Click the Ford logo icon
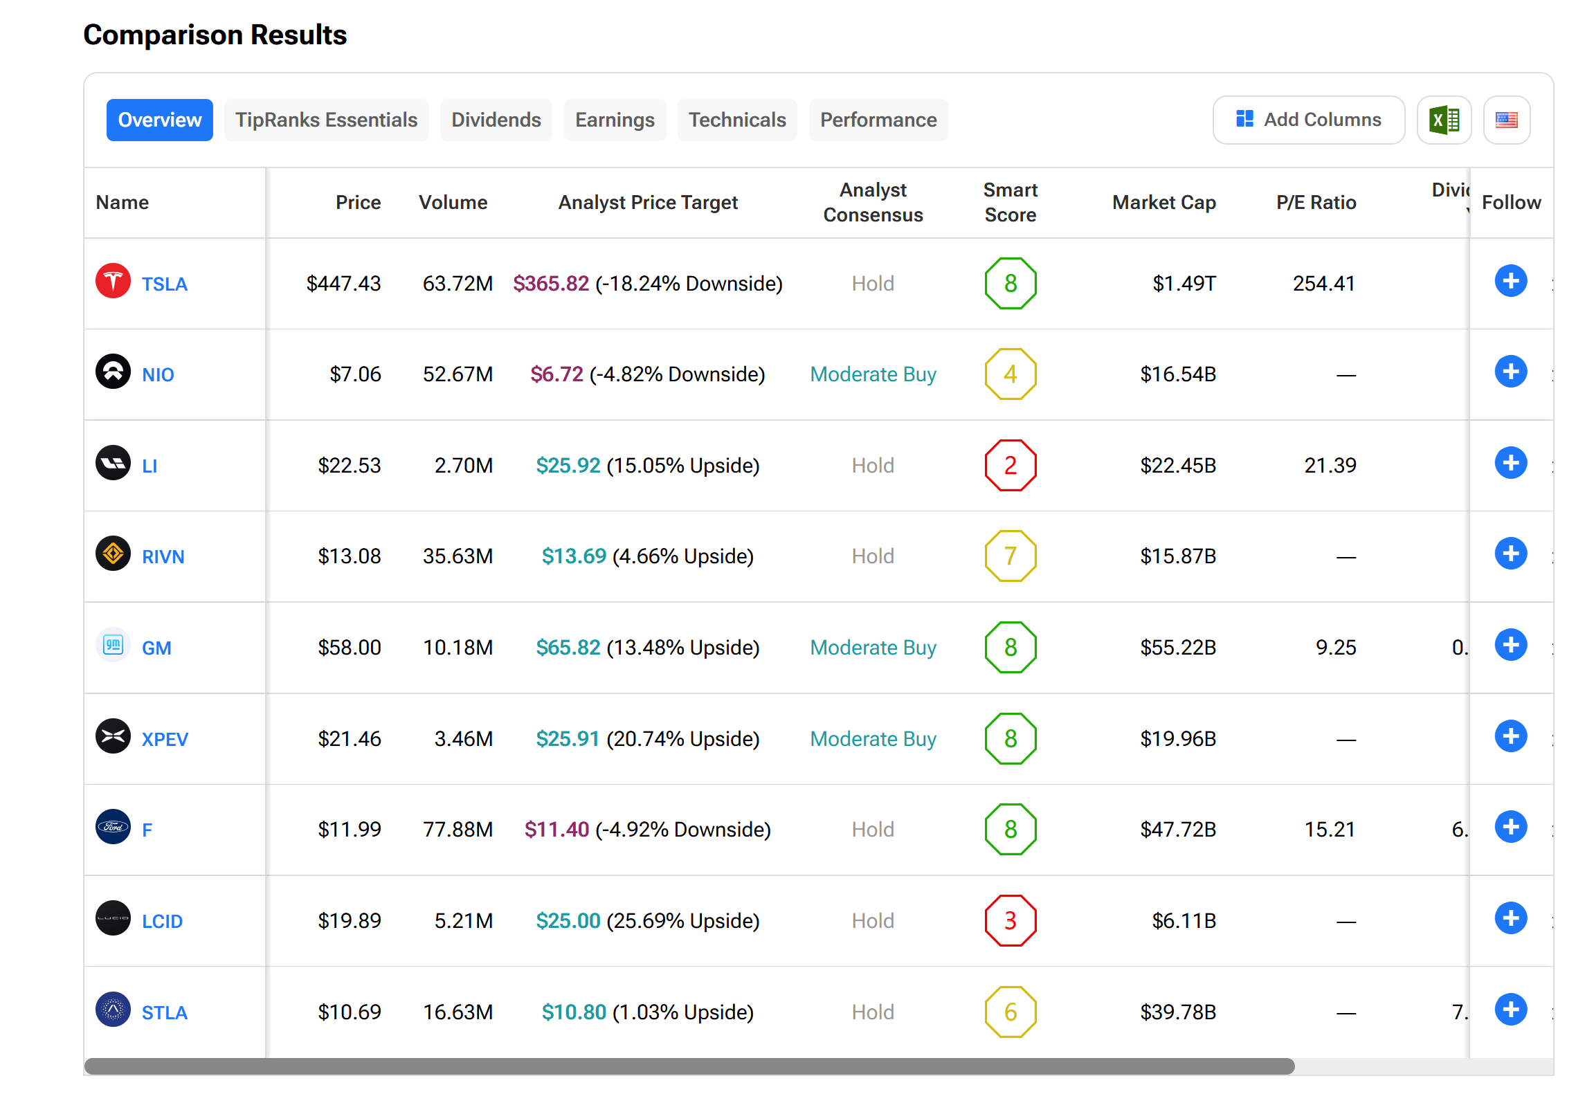 tap(113, 827)
